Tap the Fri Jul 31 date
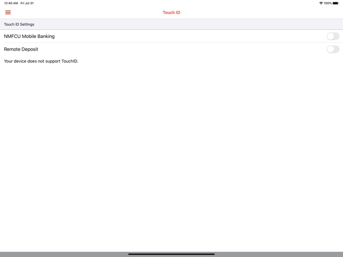Viewport: 343px width, 257px height. 27,3
